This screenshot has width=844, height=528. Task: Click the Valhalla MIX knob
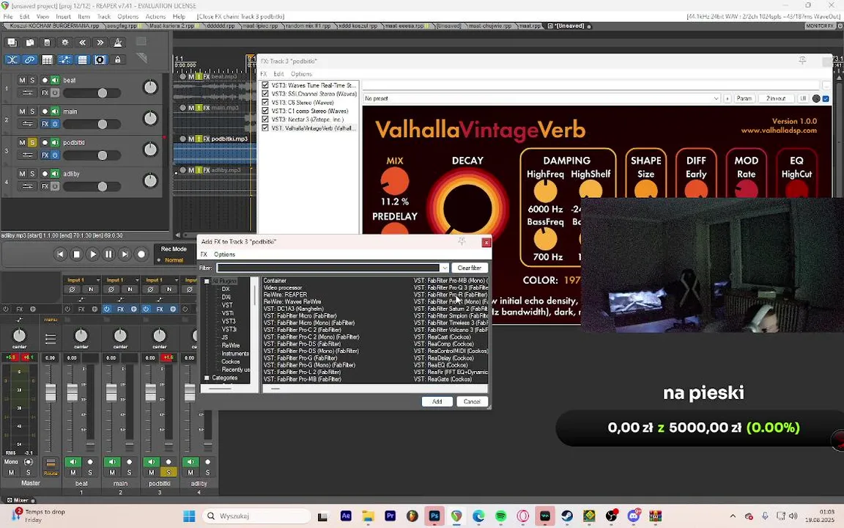(x=395, y=181)
